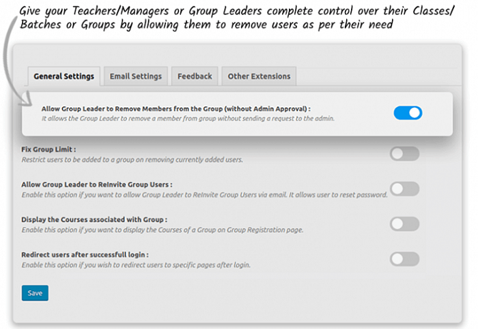Click the Redirect users after successfull login label
This screenshot has width=478, height=329.
tap(85, 255)
